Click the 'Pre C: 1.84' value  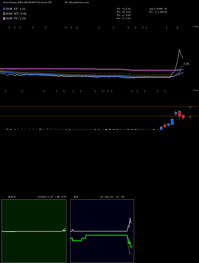click(x=124, y=18)
